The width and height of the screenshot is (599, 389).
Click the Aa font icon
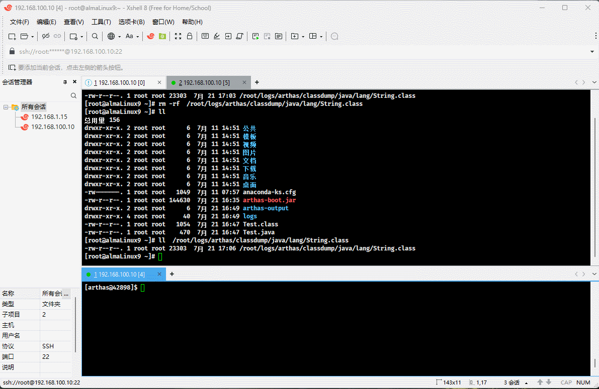pos(129,36)
